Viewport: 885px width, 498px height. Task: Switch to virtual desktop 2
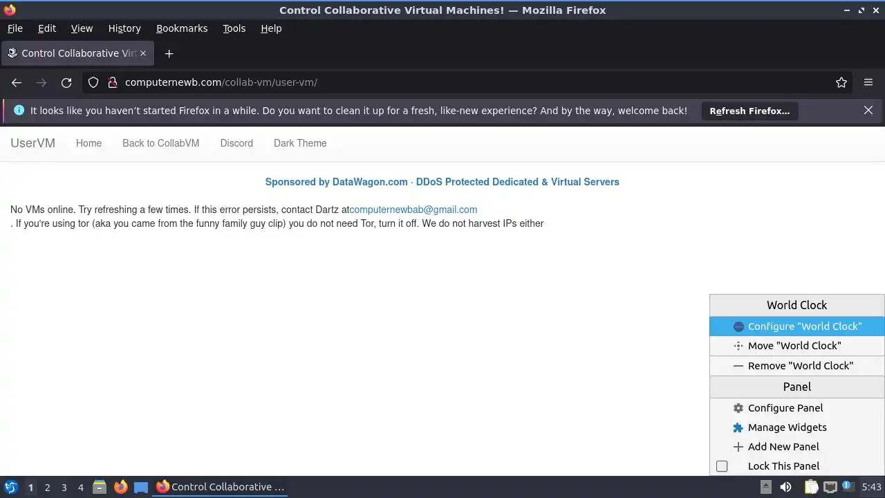47,488
